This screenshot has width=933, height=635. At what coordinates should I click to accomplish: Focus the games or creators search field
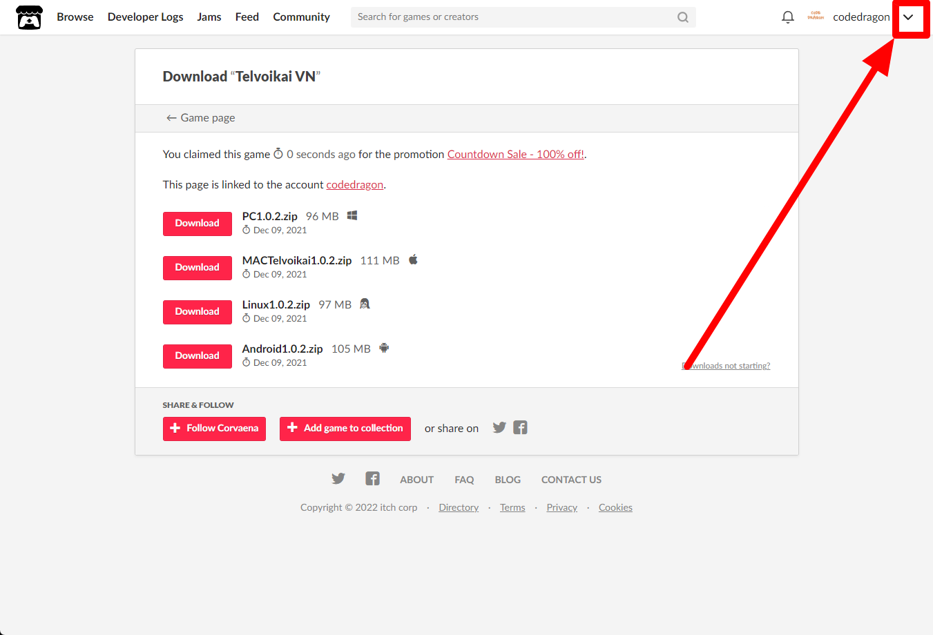pos(523,17)
